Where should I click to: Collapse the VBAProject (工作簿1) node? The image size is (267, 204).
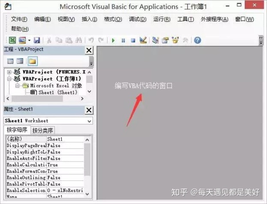tap(9, 79)
